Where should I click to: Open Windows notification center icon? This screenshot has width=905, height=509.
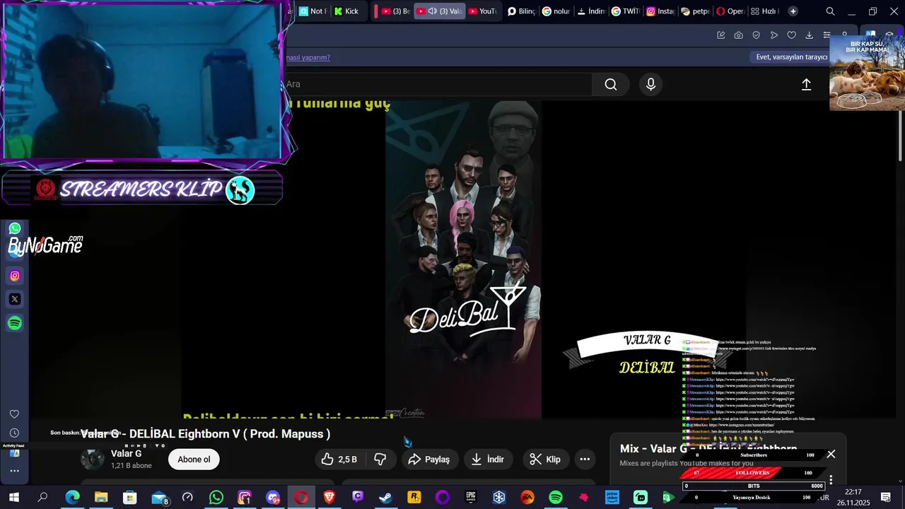(885, 498)
